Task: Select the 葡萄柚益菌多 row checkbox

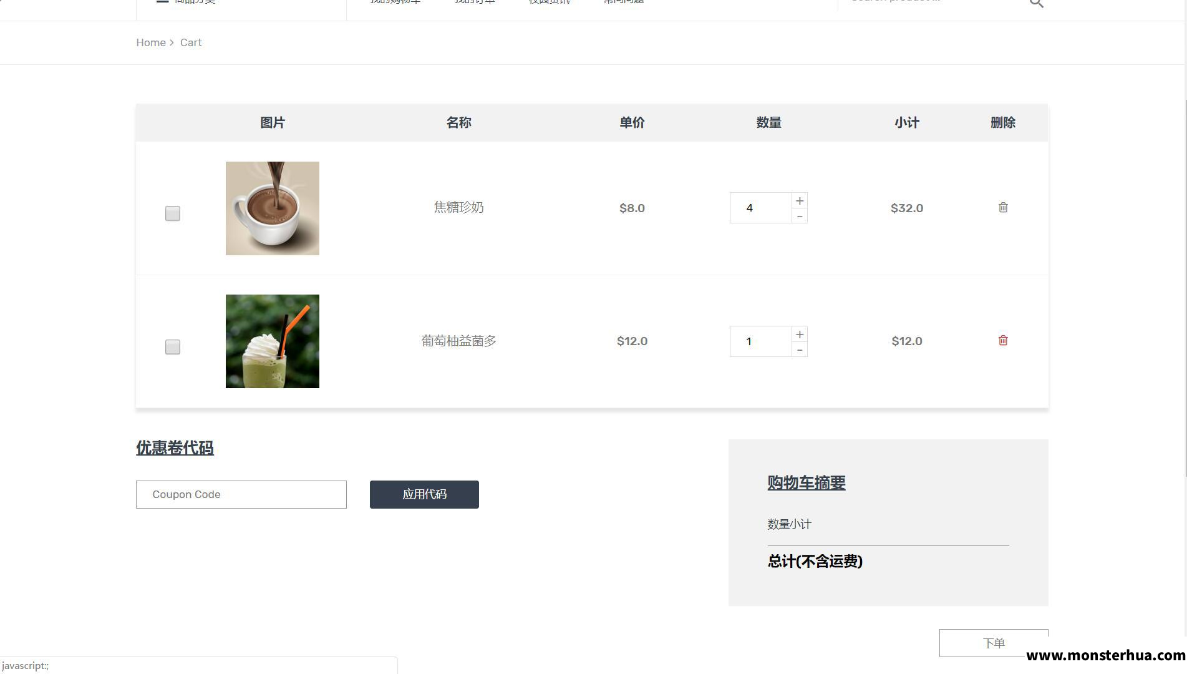Action: click(x=173, y=347)
